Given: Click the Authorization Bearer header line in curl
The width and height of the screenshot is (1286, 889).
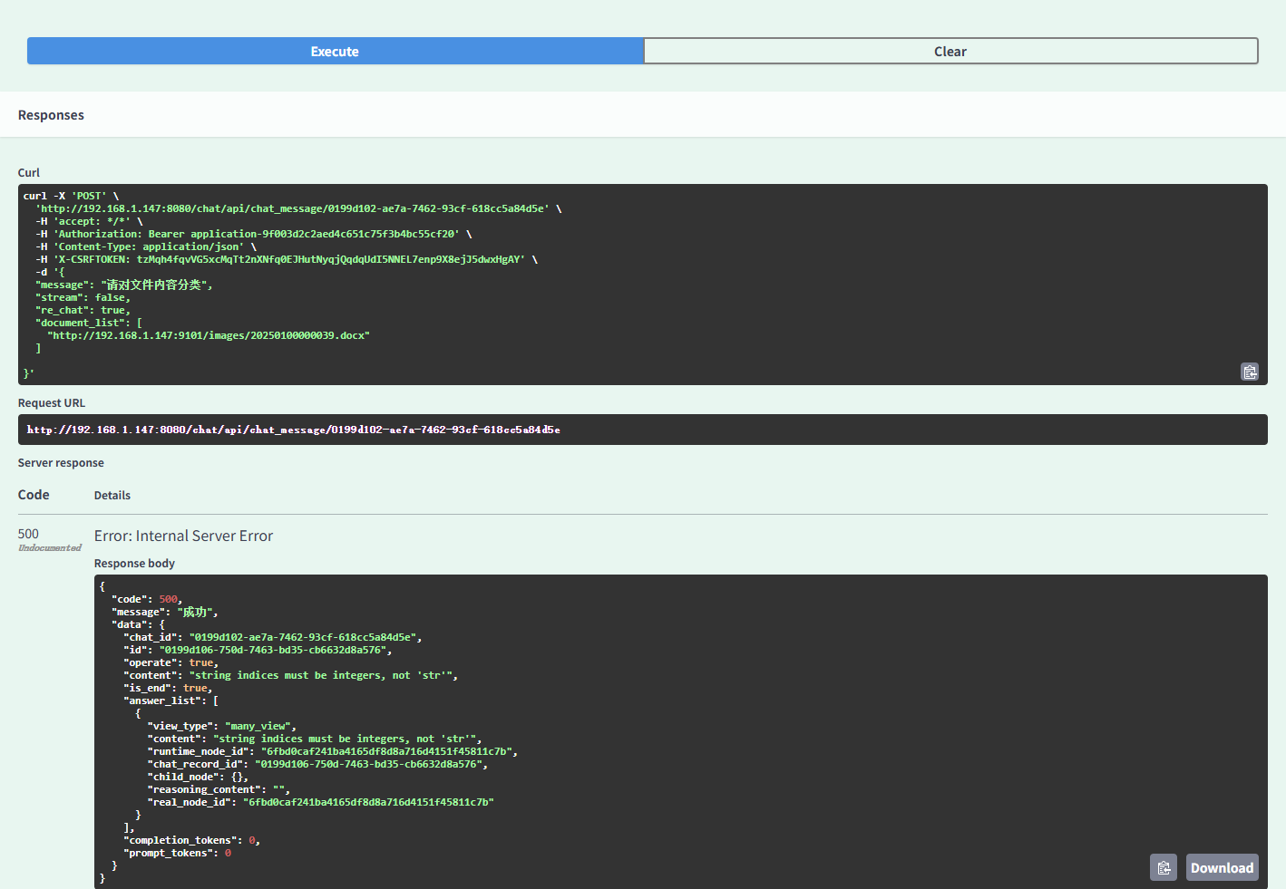Looking at the screenshot, I should [x=254, y=234].
